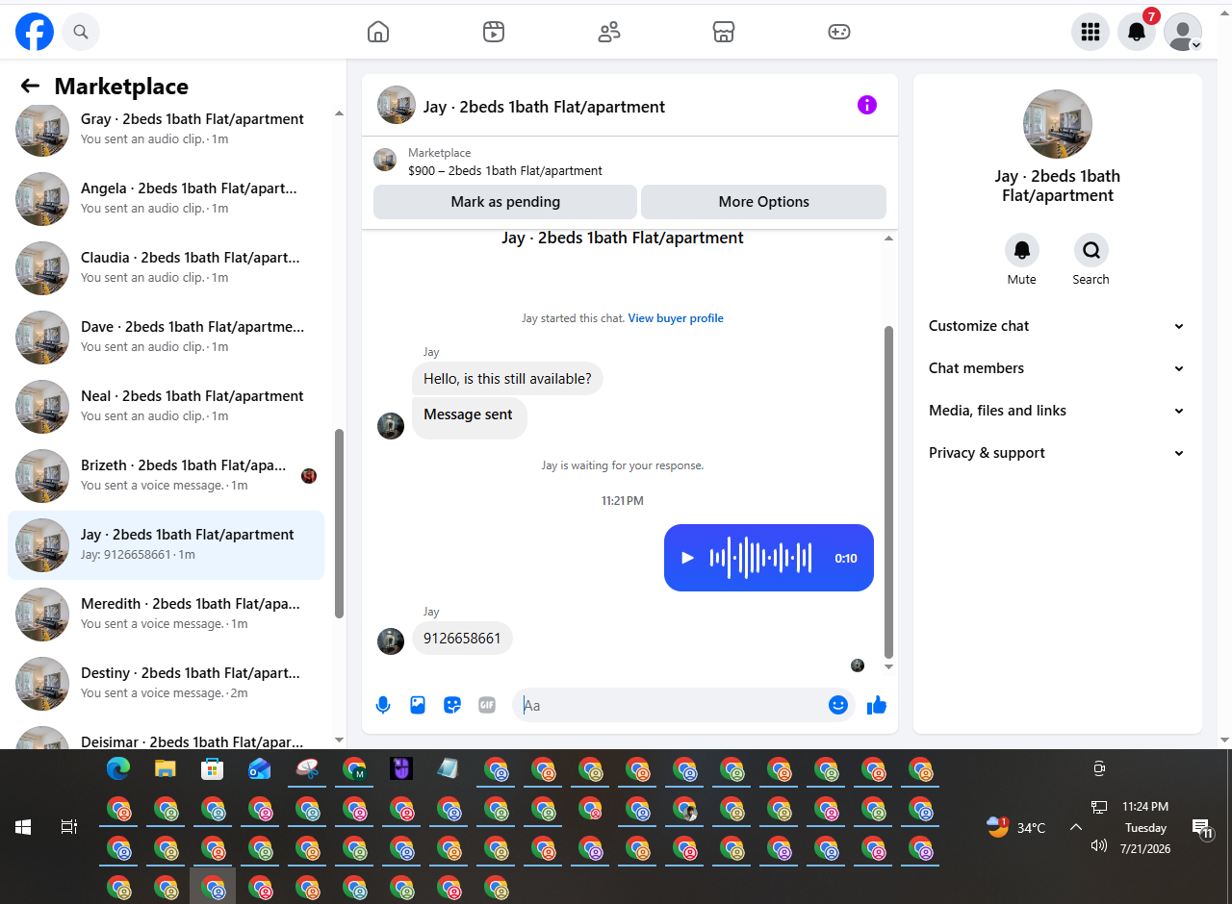The height and width of the screenshot is (904, 1232).
Task: Select the Jay conversation in the list
Action: tap(166, 545)
